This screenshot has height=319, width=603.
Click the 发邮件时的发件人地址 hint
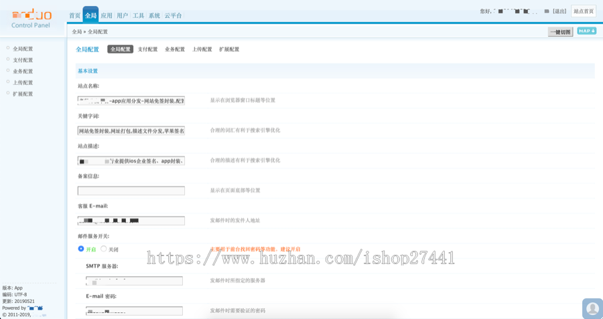[x=235, y=220]
